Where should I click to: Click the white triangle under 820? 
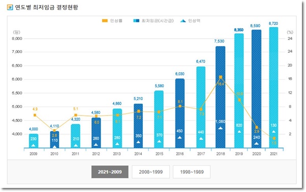pyautogui.click(x=239, y=132)
